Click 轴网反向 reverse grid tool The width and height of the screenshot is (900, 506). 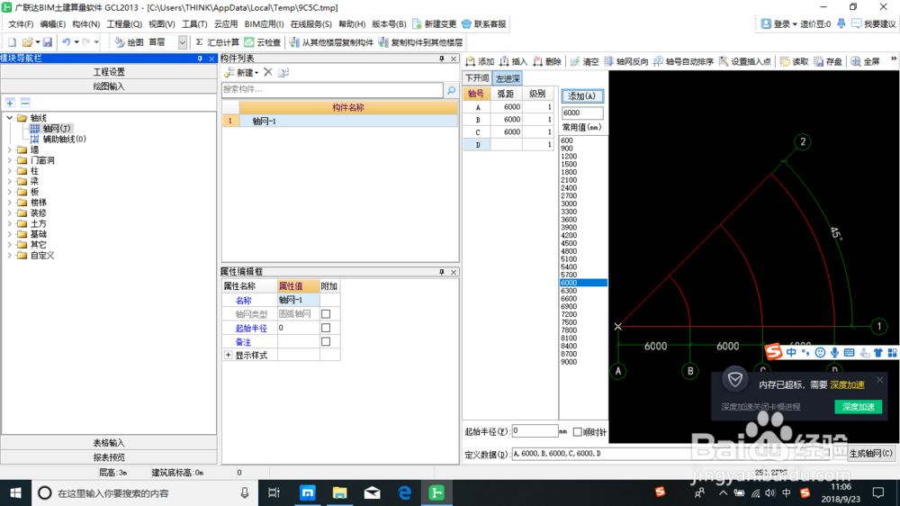pos(626,61)
